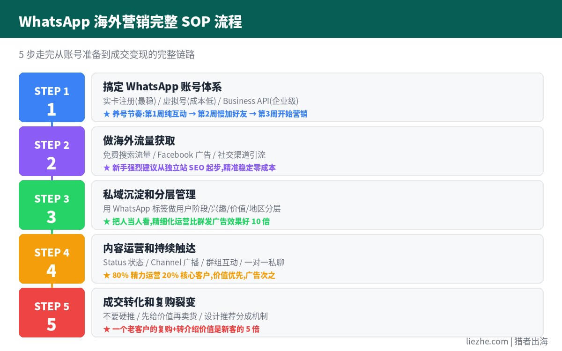Click the title 'WhatsApp 海外营销完整 SOP 流程'
This screenshot has width=562, height=351.
(x=130, y=22)
